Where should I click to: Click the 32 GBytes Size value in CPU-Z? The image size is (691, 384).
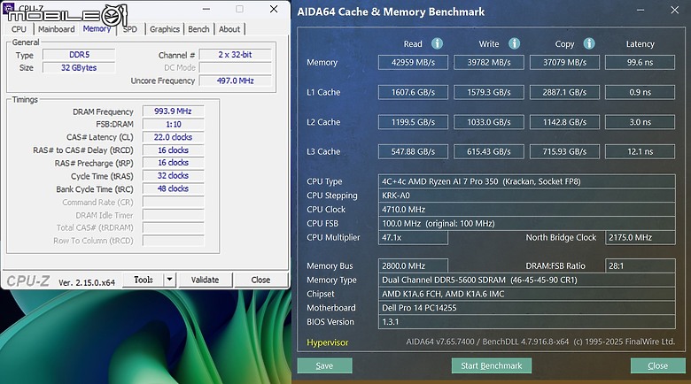coord(79,68)
